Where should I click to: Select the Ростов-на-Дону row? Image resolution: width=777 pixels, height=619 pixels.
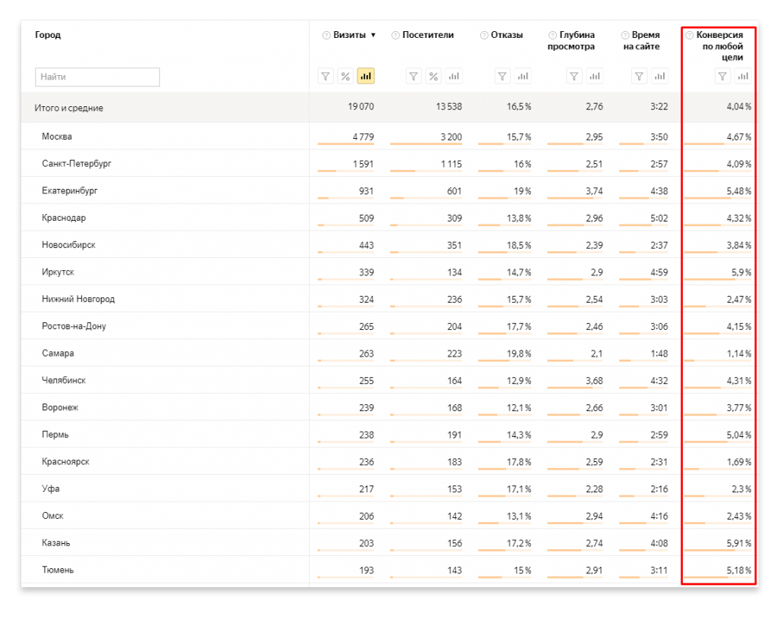coord(389,326)
